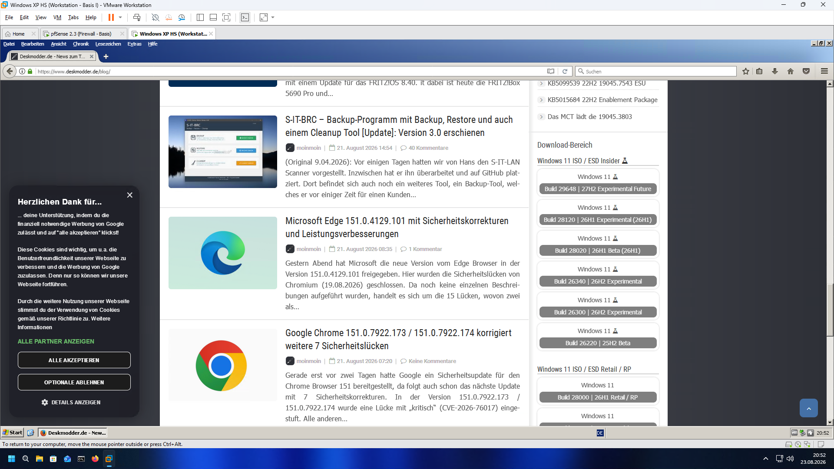Reload the page with the refresh icon
The image size is (834, 469).
coord(565,71)
